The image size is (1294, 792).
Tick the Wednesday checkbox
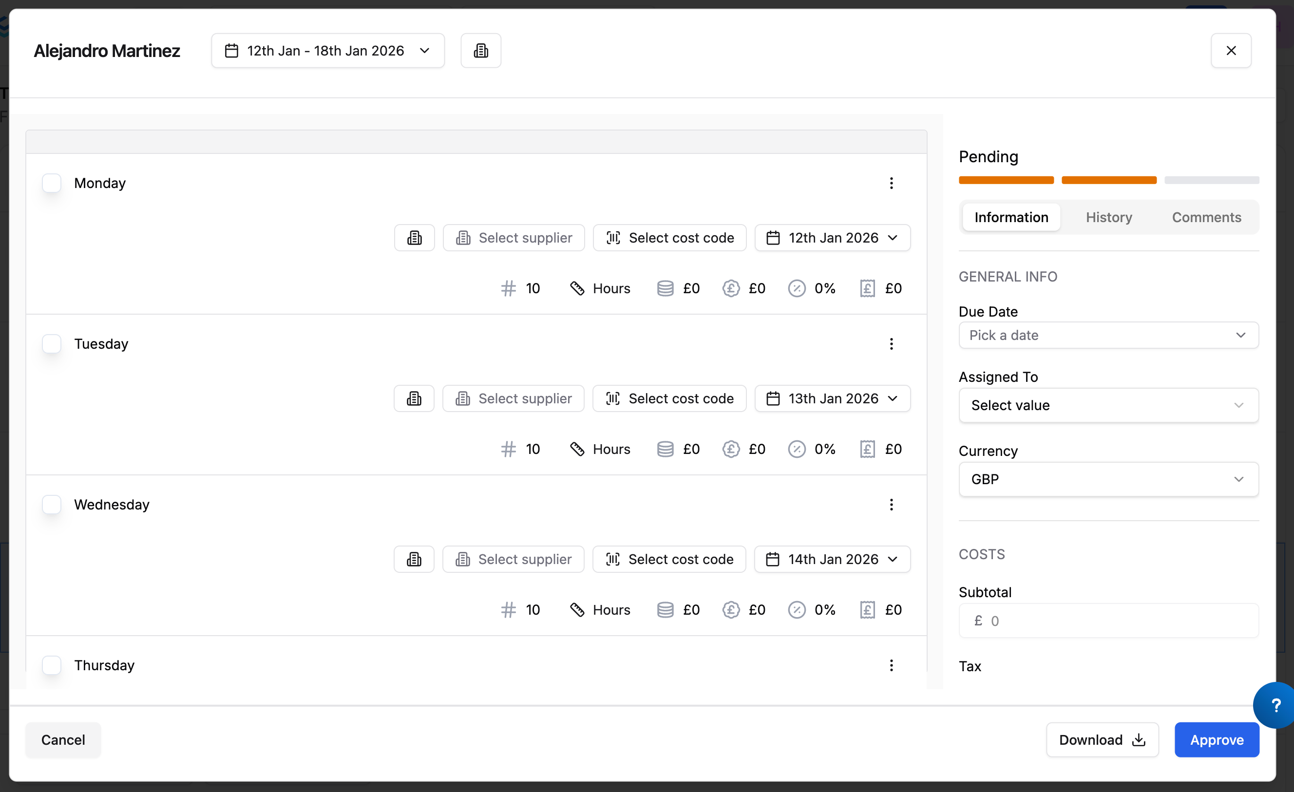click(x=52, y=505)
